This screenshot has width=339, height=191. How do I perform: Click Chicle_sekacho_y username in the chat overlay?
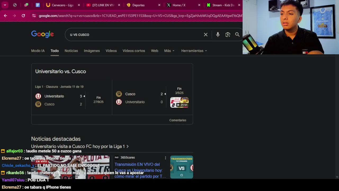18,166
